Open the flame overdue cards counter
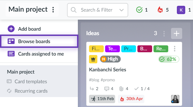Viewport: 193px width, 107px height. 163,10
